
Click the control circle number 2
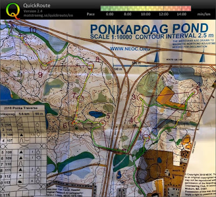coord(194,92)
